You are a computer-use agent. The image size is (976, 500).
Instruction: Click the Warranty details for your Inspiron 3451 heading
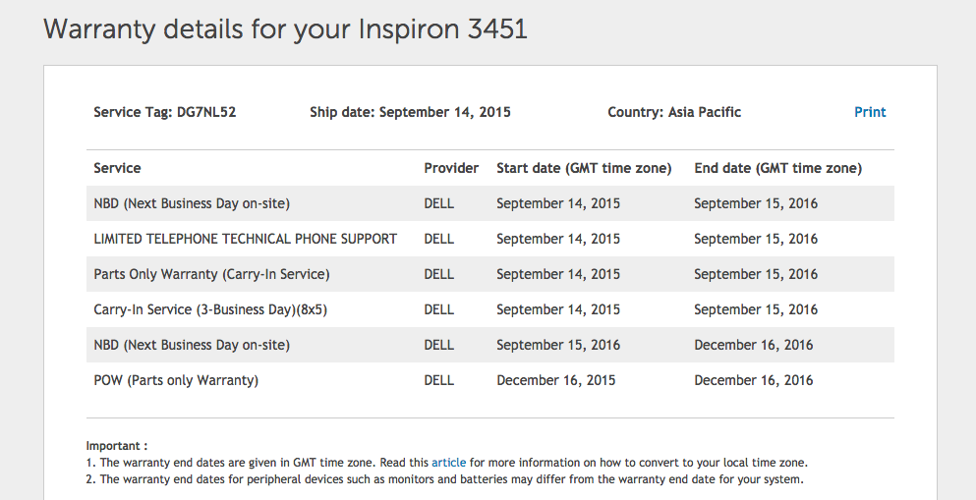tap(286, 29)
